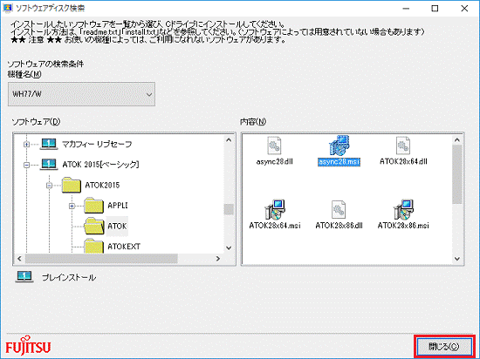
Task: Click the contents pane vertical scrollbar thumb
Action: click(457, 174)
